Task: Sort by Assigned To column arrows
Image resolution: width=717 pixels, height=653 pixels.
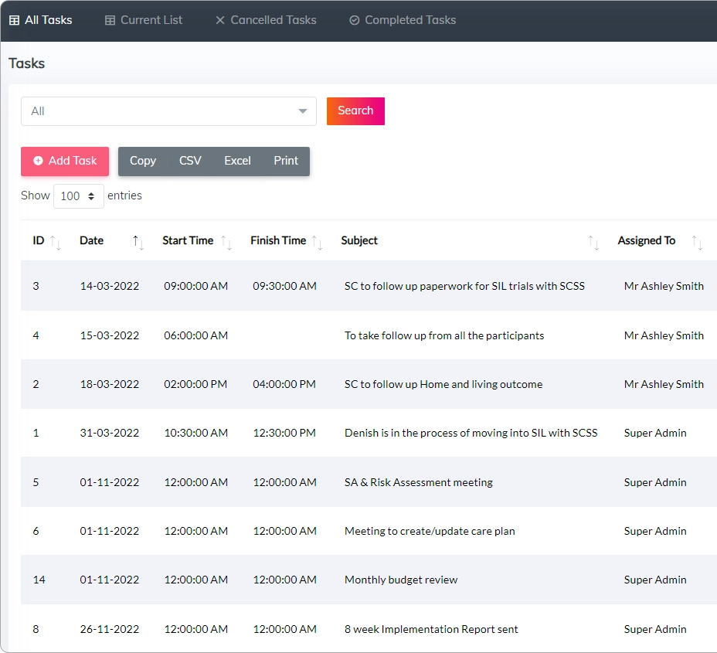Action: tap(698, 242)
